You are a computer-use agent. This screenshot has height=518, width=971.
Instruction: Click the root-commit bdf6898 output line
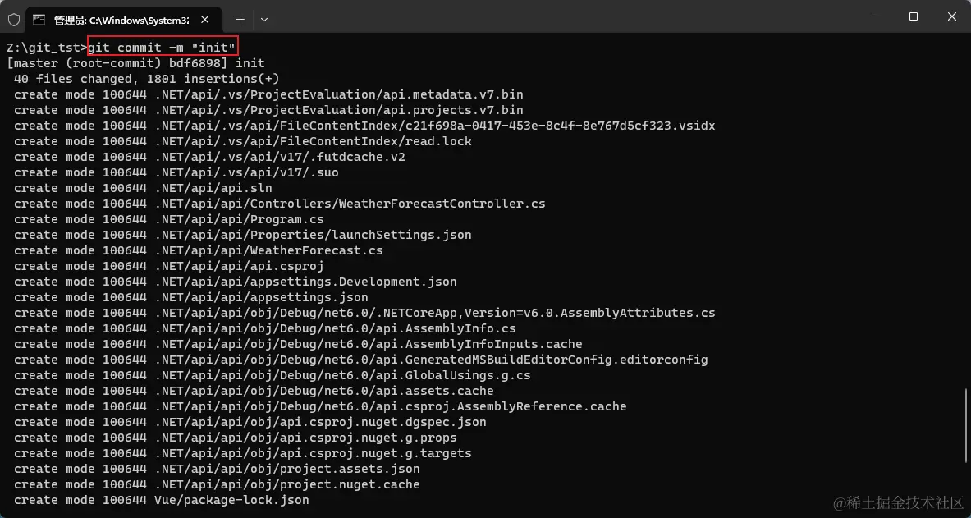point(135,63)
